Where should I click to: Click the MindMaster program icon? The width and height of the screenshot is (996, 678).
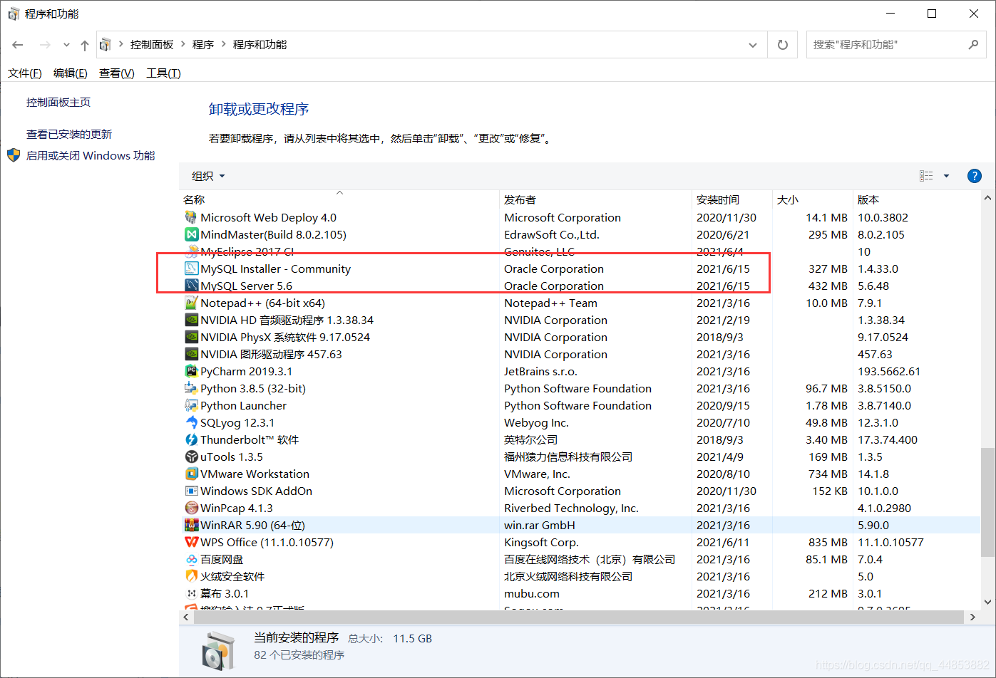(x=191, y=234)
